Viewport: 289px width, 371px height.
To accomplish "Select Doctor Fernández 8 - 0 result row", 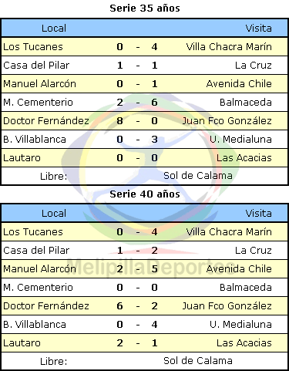I will tap(145, 121).
